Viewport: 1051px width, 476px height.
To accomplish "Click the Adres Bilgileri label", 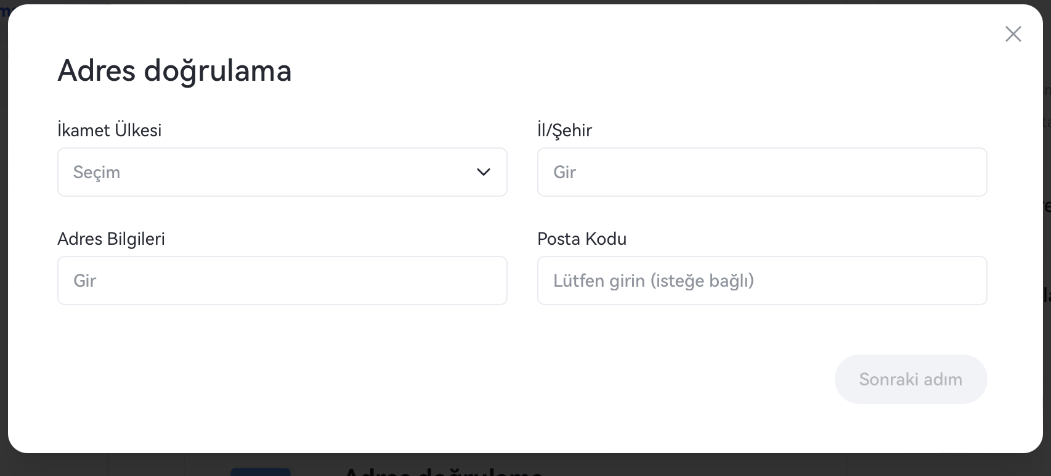I will click(111, 239).
